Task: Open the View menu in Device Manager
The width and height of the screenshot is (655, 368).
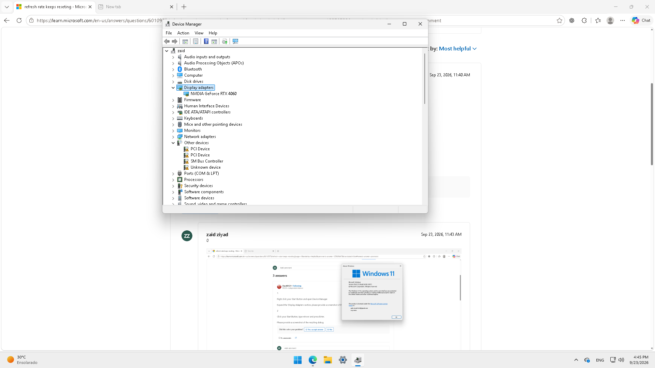Action: coord(199,33)
